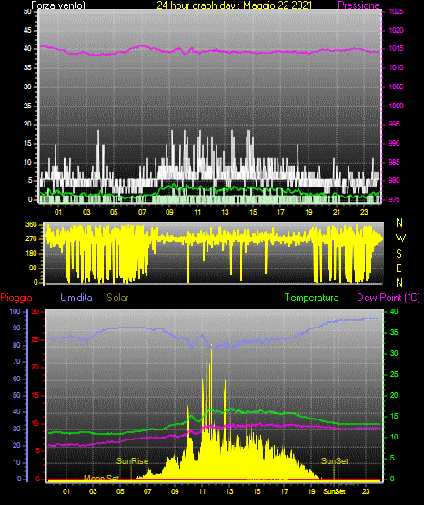
Task: Select the green temperature axis value 25
Action: [x=394, y=374]
